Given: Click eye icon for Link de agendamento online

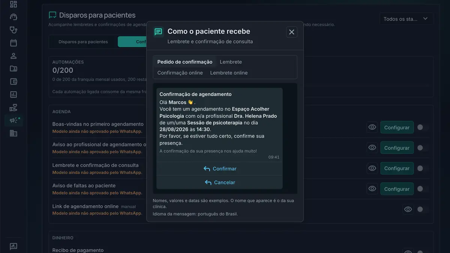Looking at the screenshot, I should pos(408,209).
